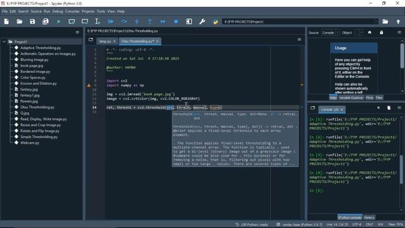
Task: Browse console tabs icon
Action: pyautogui.click(x=313, y=108)
